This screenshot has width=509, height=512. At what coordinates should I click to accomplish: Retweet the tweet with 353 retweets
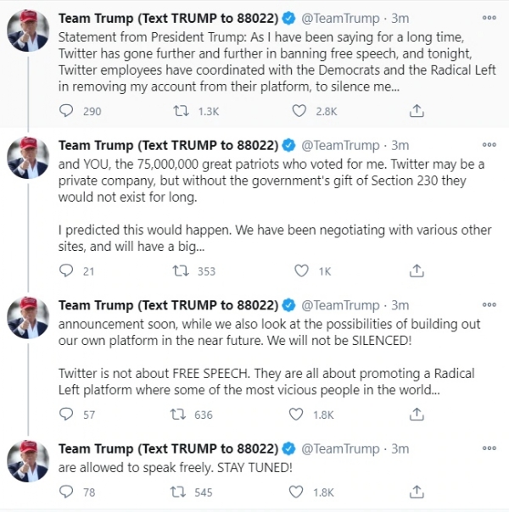[x=180, y=271]
